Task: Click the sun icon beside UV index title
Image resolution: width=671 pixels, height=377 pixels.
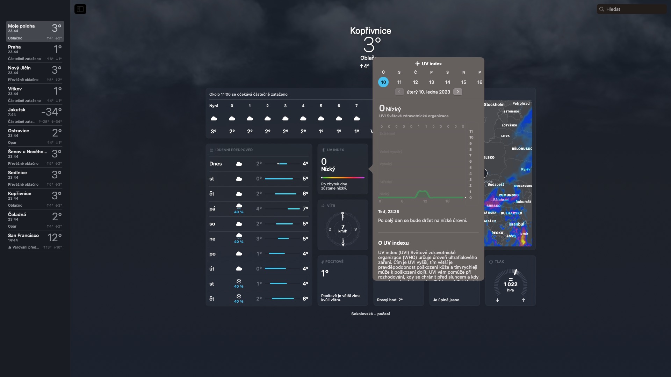Action: 417,64
